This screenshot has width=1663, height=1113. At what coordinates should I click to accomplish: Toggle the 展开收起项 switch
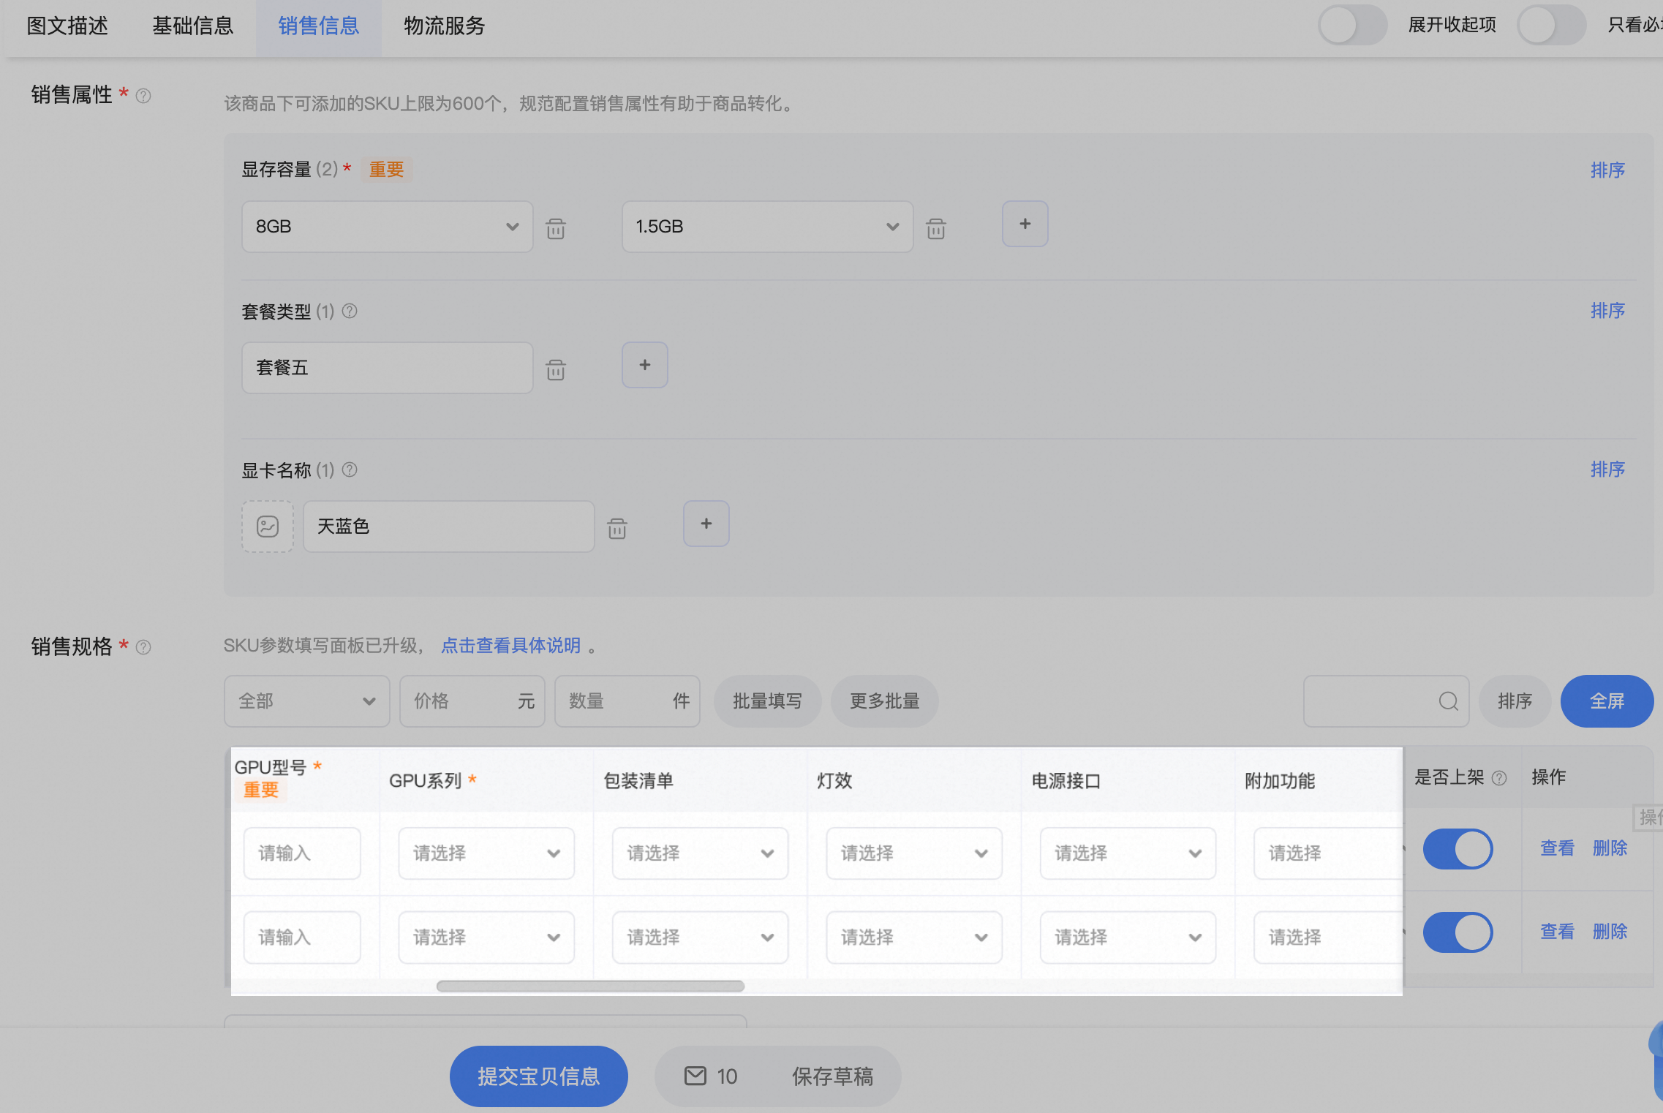coord(1352,26)
